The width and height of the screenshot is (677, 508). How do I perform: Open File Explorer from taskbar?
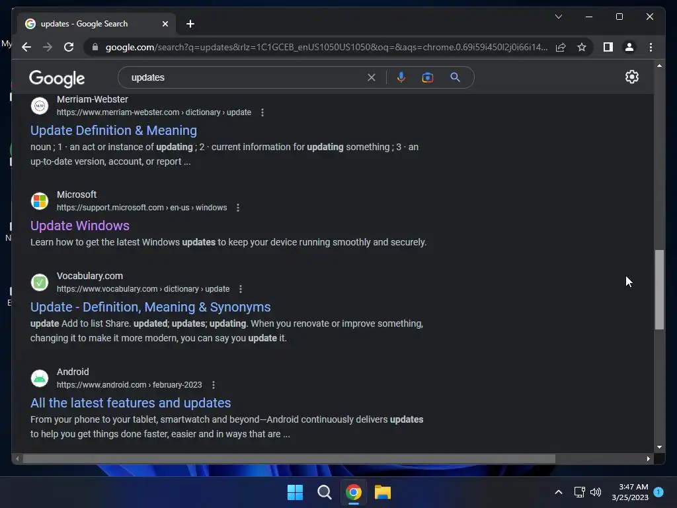click(x=383, y=492)
